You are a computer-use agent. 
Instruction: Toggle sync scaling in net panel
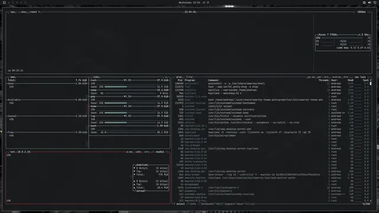[130, 152]
